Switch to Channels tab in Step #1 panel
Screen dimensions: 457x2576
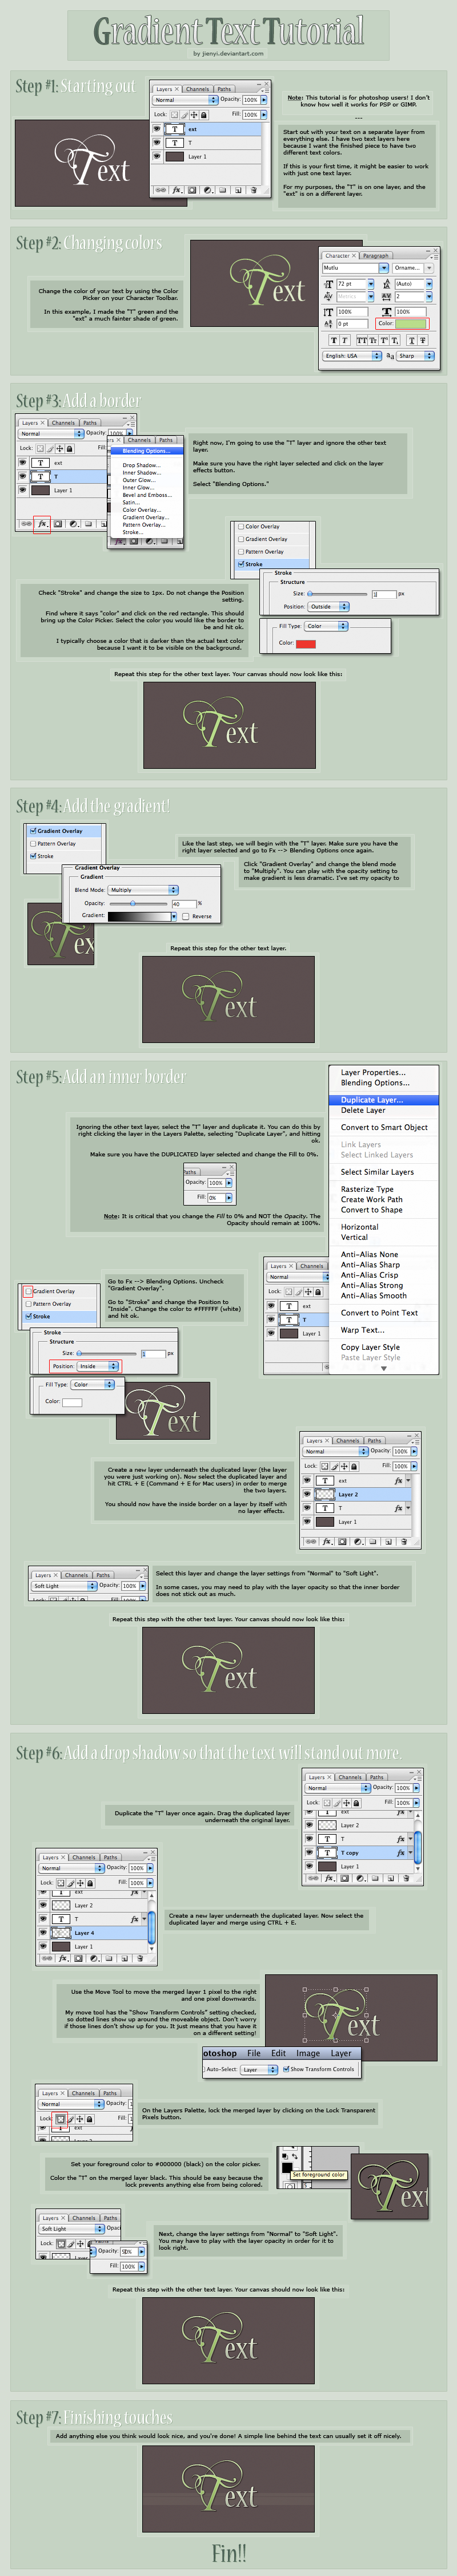[x=198, y=89]
